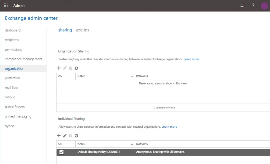Image resolution: width=270 pixels, height=164 pixels.
Task: Sort Organization Sharing by NAME column
Action: point(105,76)
